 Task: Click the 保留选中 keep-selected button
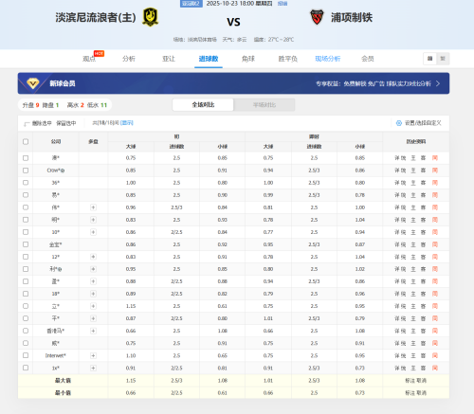pyautogui.click(x=66, y=123)
